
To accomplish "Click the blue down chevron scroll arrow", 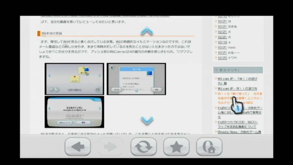I will point(147,120).
